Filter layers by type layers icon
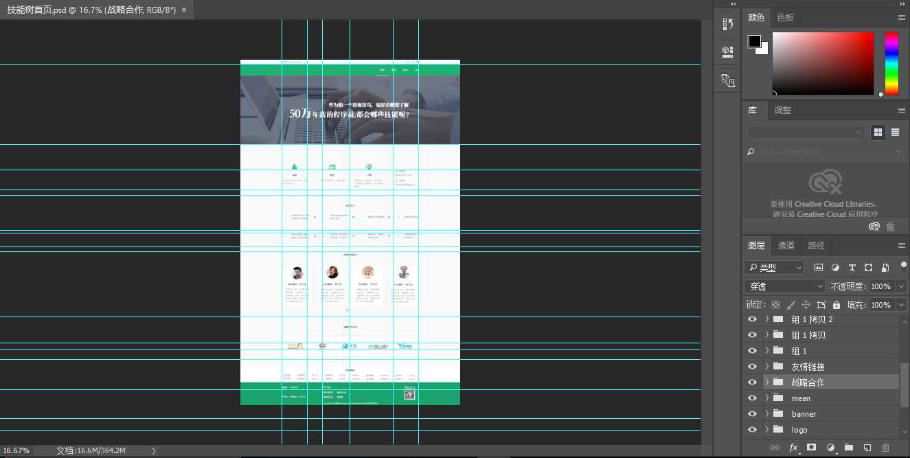Image resolution: width=910 pixels, height=458 pixels. (852, 268)
